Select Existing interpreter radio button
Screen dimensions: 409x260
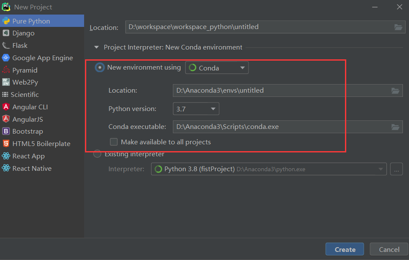pos(97,154)
